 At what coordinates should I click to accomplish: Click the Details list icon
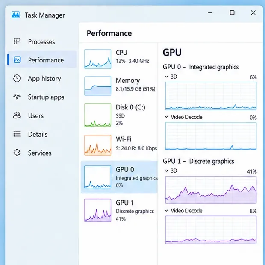point(17,134)
